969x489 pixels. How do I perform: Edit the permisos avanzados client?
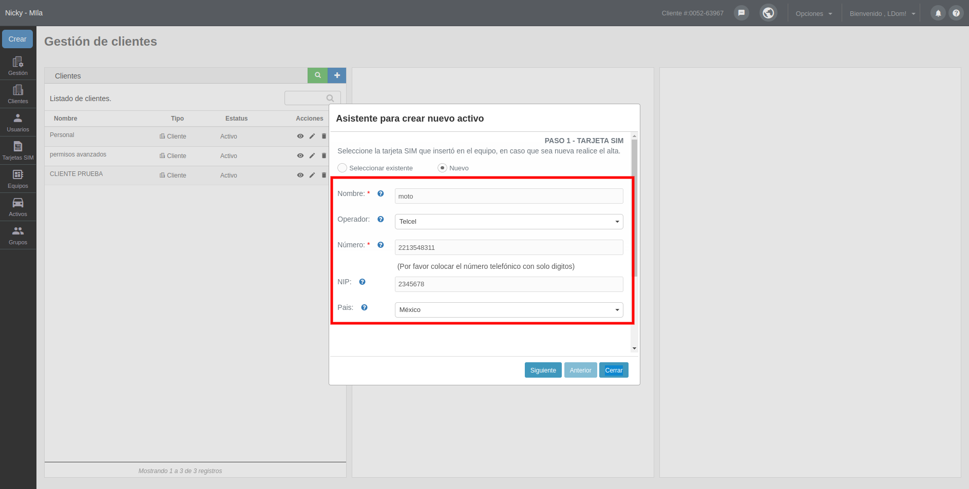[x=312, y=155]
